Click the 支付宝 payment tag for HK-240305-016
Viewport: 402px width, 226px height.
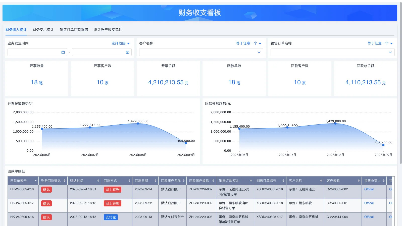click(x=111, y=217)
